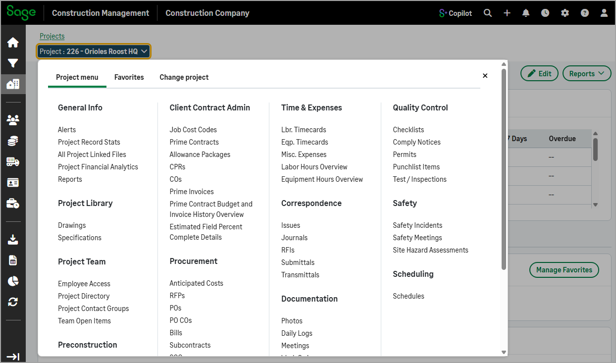Open the calculator sheet icon in sidebar
This screenshot has width=616, height=363.
(13, 260)
